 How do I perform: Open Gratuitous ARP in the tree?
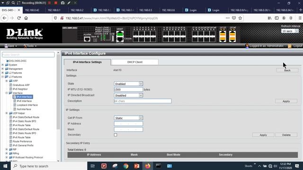coord(21,85)
